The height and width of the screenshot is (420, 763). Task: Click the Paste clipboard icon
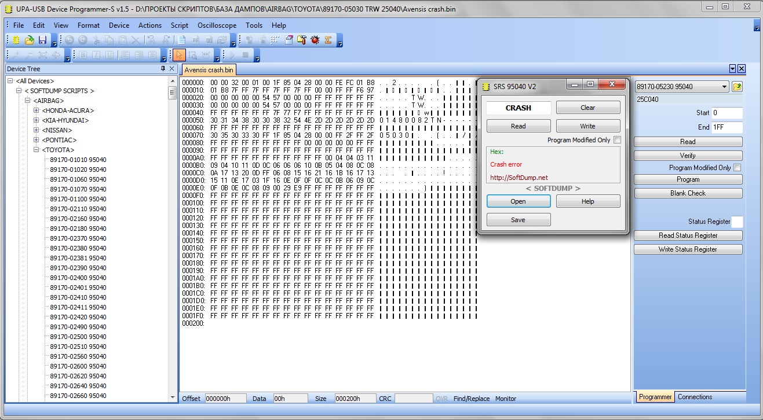pos(122,40)
